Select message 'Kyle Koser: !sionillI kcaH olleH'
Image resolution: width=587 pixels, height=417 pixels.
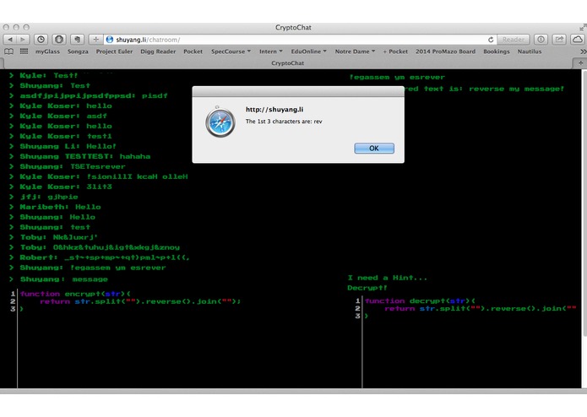point(104,176)
